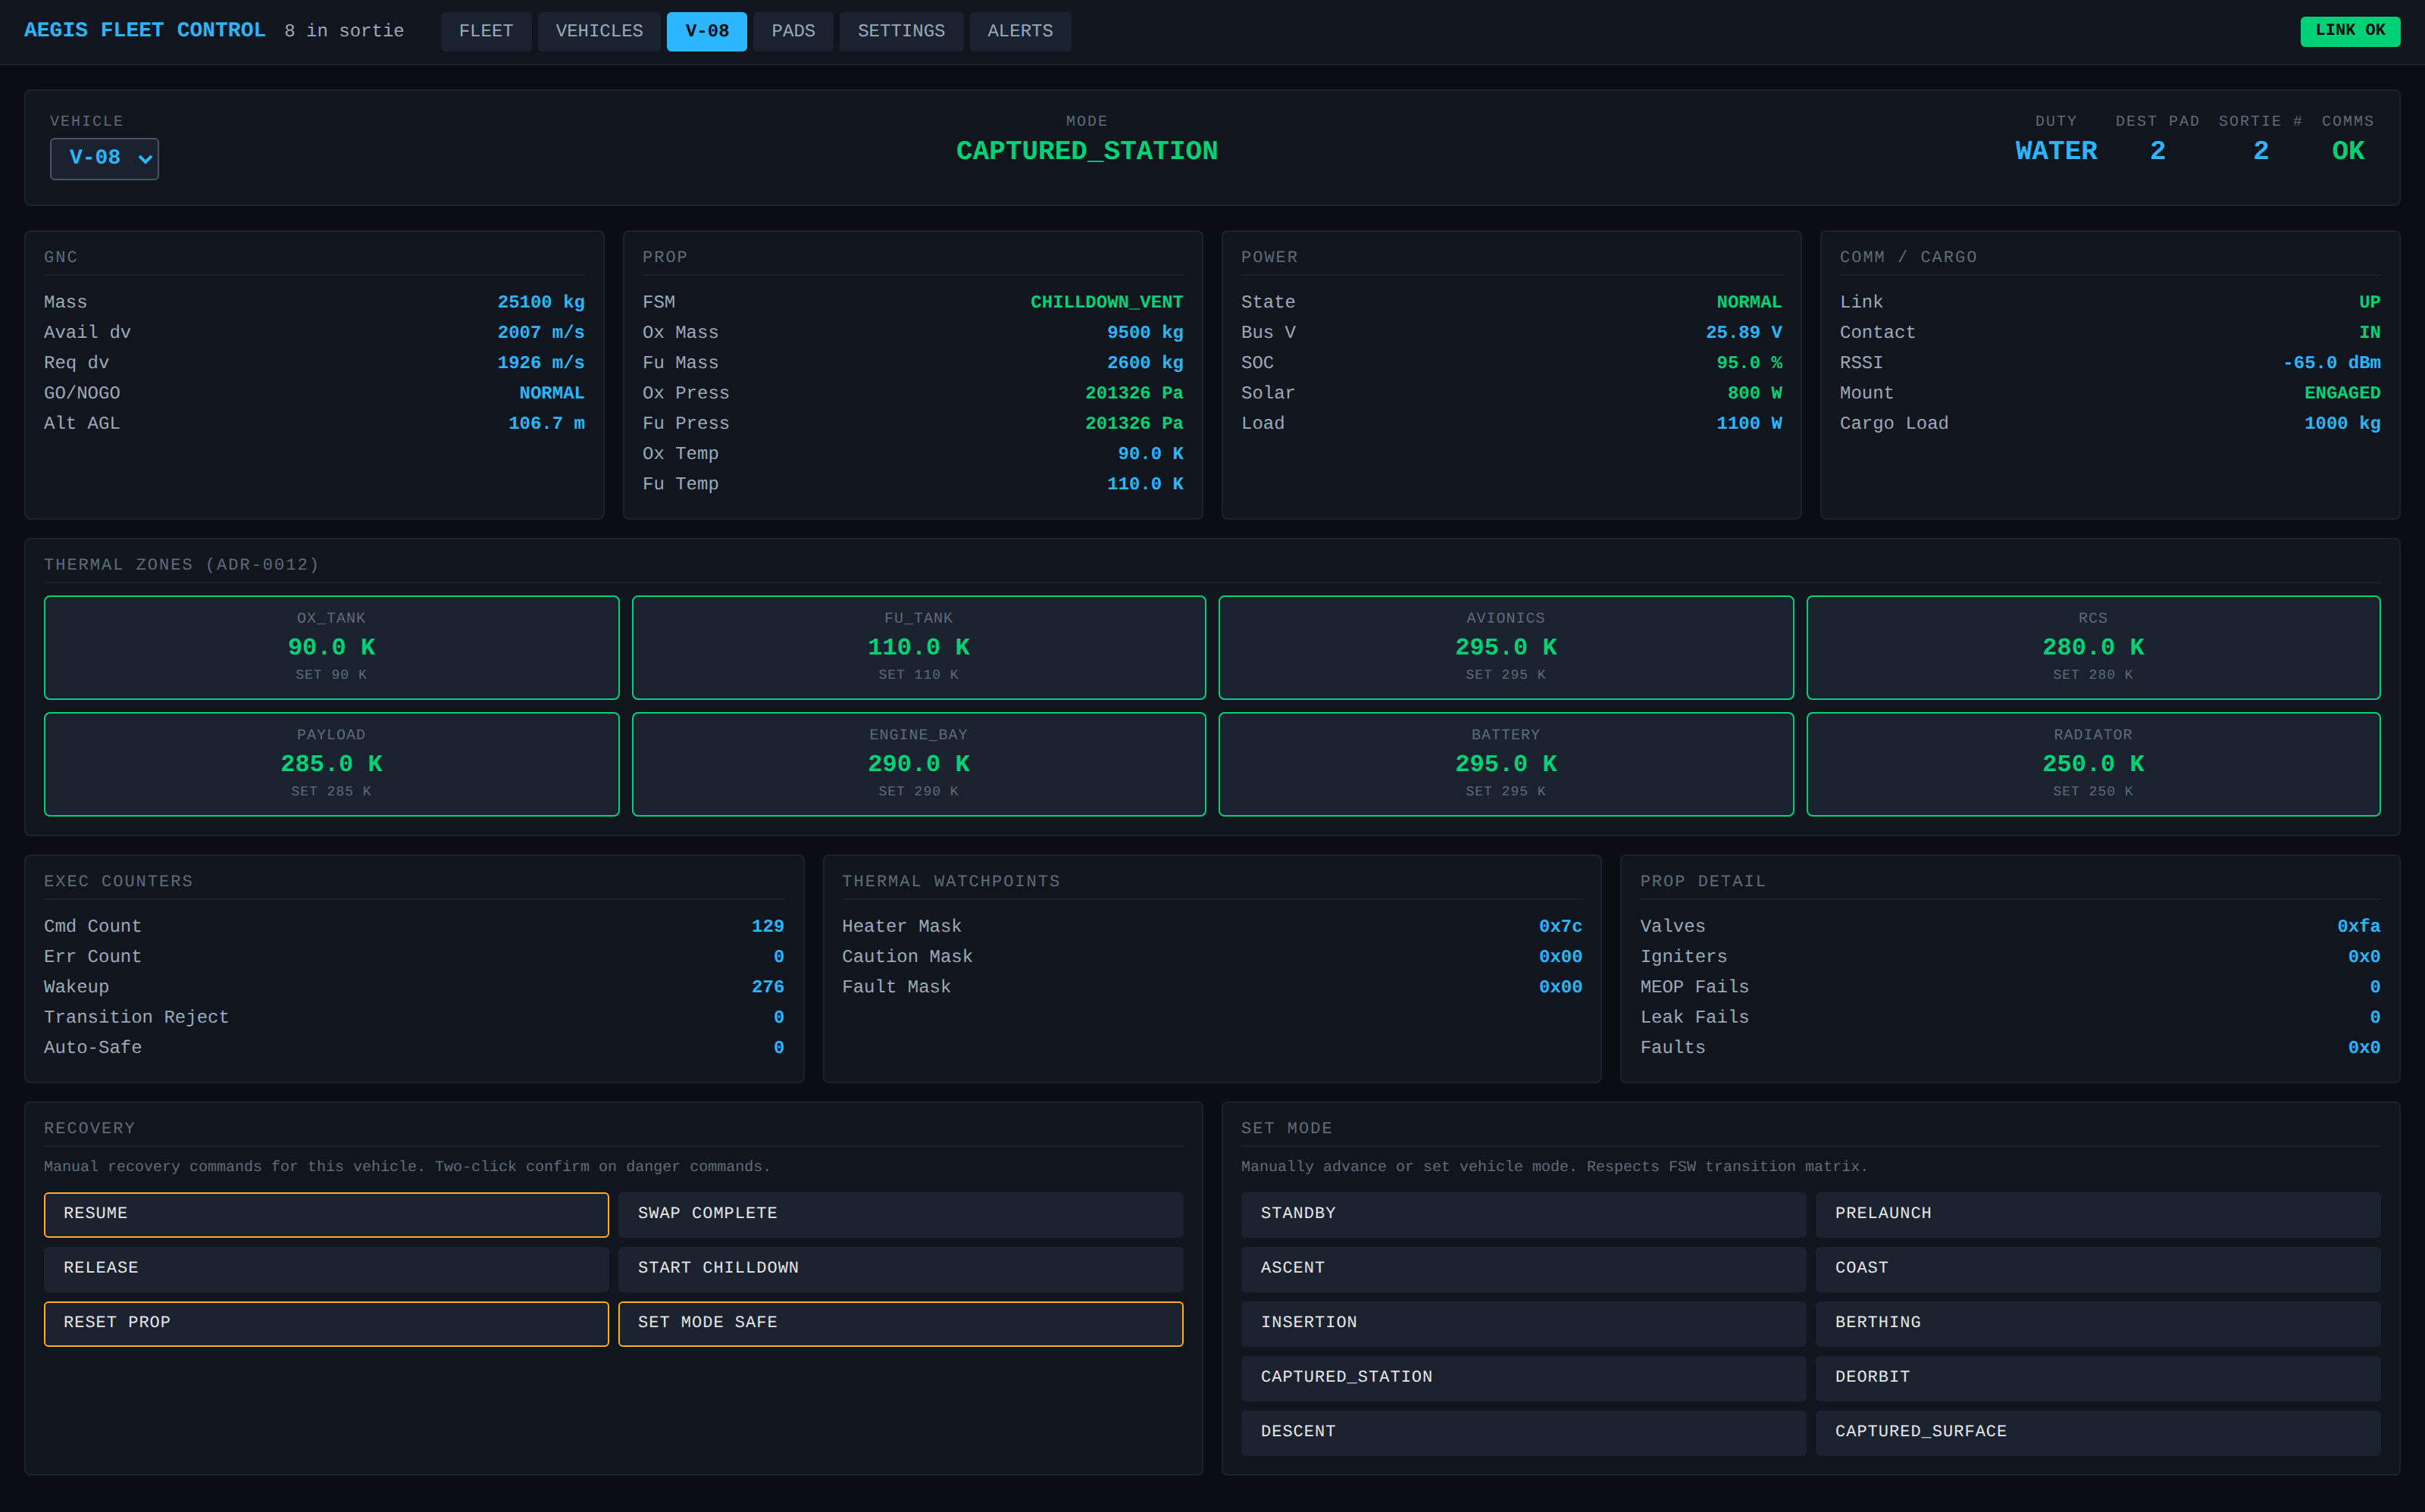Click START CHILLDOWN button
2425x1512 pixels.
(x=900, y=1269)
